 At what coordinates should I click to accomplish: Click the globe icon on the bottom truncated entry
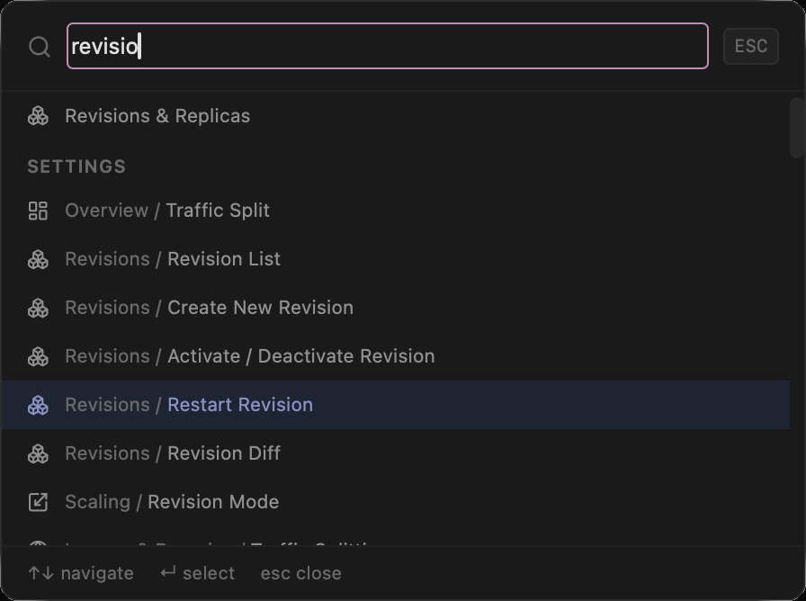(39, 544)
